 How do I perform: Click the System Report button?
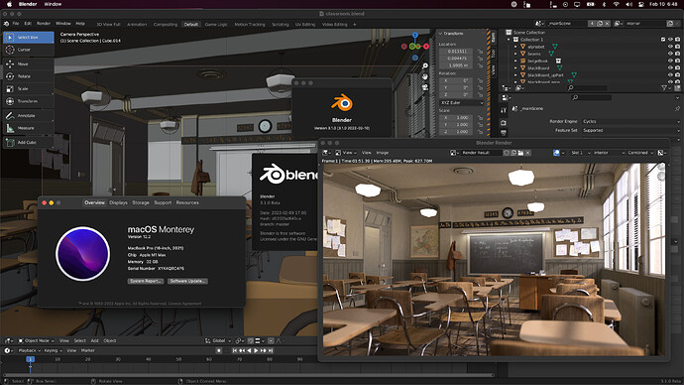tap(146, 281)
